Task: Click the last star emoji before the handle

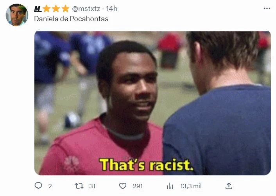Action: tap(65, 9)
